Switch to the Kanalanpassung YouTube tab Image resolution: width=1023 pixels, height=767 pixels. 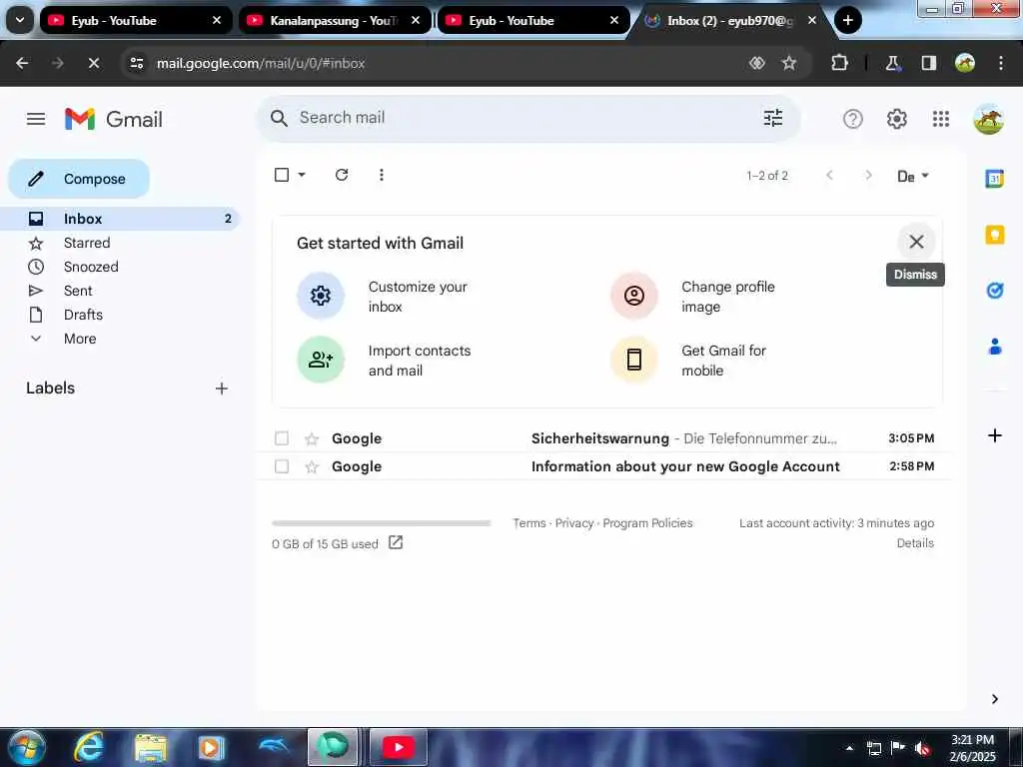(335, 20)
